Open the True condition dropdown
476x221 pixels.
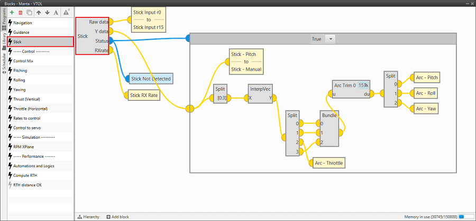point(330,39)
